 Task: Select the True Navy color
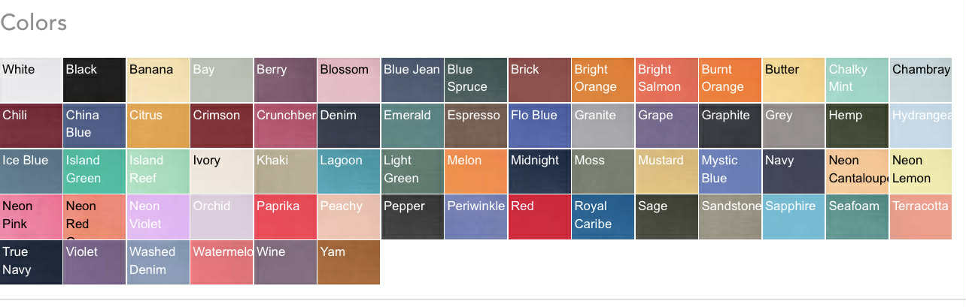(31, 263)
